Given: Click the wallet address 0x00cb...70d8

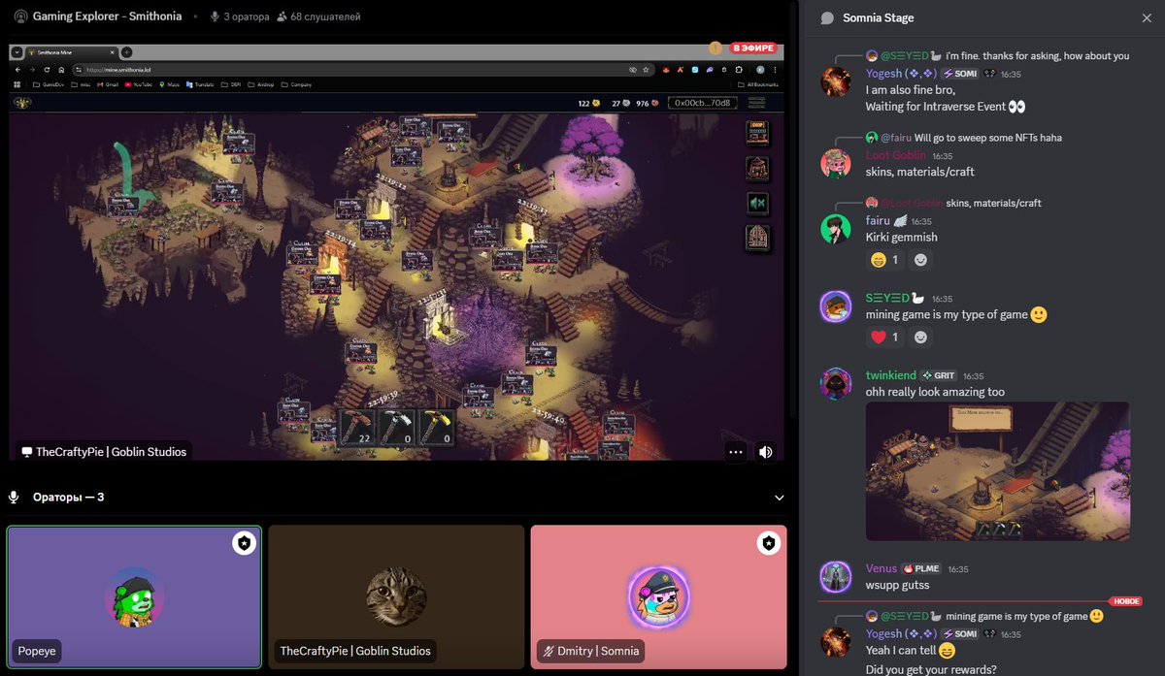Looking at the screenshot, I should pyautogui.click(x=702, y=102).
